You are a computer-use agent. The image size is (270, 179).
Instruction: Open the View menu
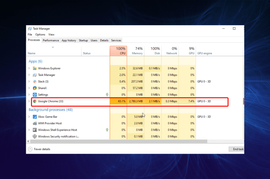click(51, 35)
